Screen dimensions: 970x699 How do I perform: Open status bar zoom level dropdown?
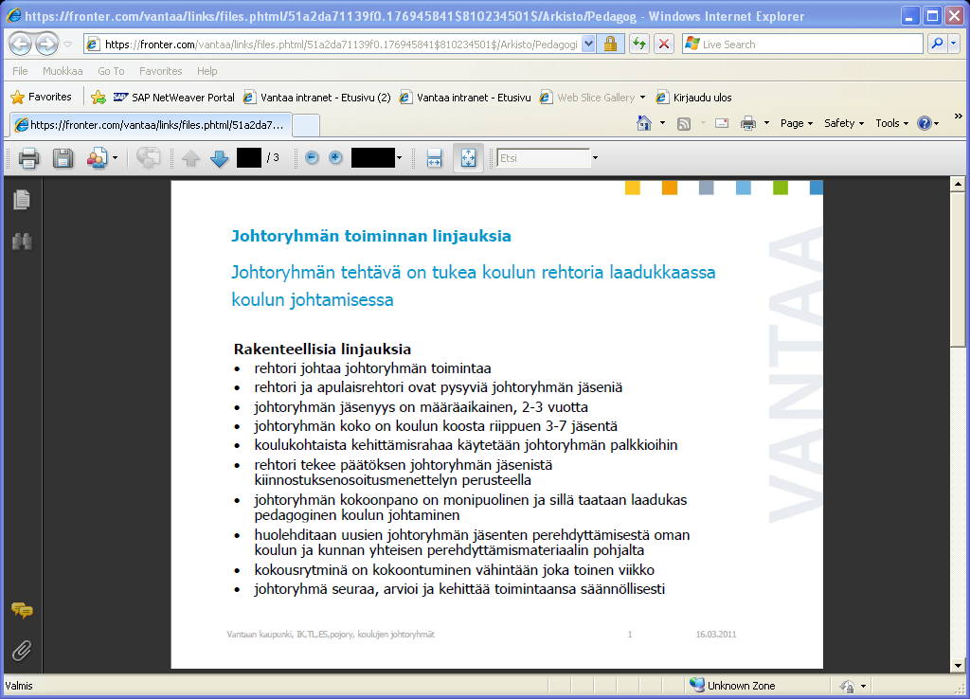point(863,686)
